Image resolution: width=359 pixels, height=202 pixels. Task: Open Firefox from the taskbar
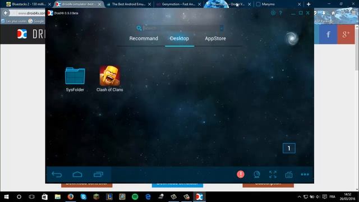pyautogui.click(x=71, y=197)
